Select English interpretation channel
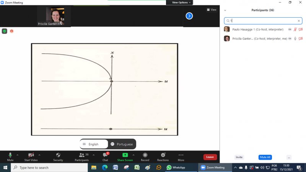 (93, 144)
